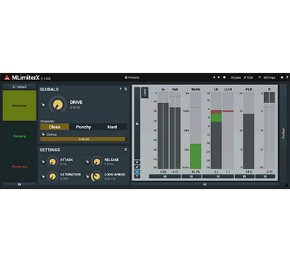Click the DRIVE value readout
The width and height of the screenshot is (290, 262).
coord(75,107)
